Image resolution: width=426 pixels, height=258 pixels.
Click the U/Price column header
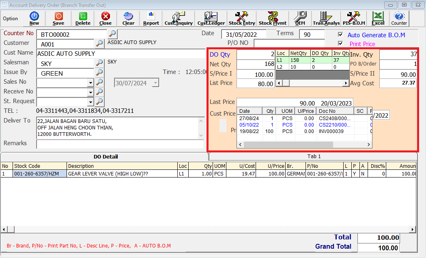coord(270,166)
